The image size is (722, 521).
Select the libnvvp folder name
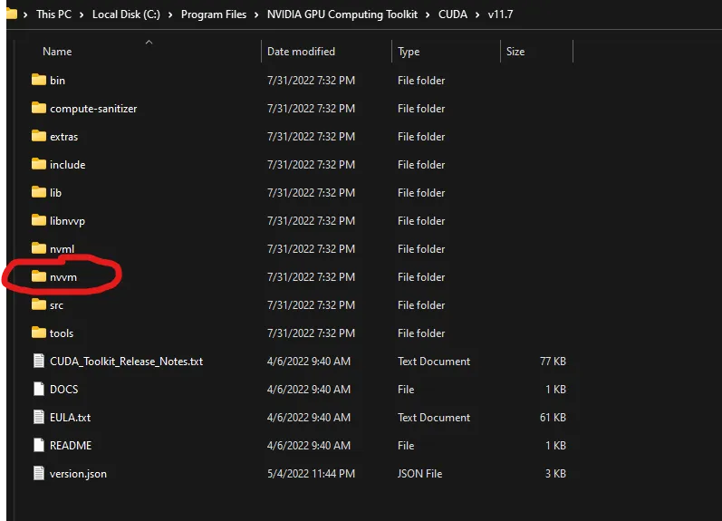(x=67, y=221)
